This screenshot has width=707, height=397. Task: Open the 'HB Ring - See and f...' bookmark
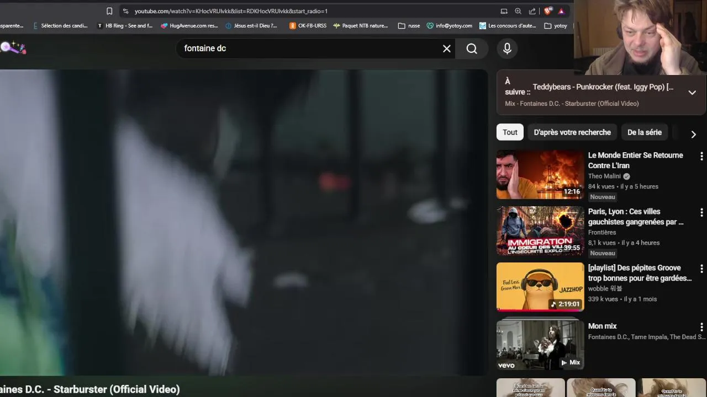[x=125, y=25]
